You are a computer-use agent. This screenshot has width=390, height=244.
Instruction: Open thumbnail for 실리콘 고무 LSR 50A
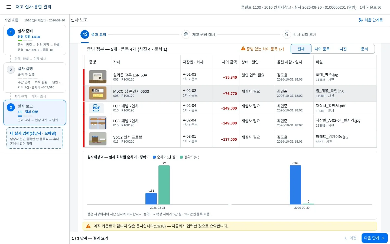tap(98, 77)
